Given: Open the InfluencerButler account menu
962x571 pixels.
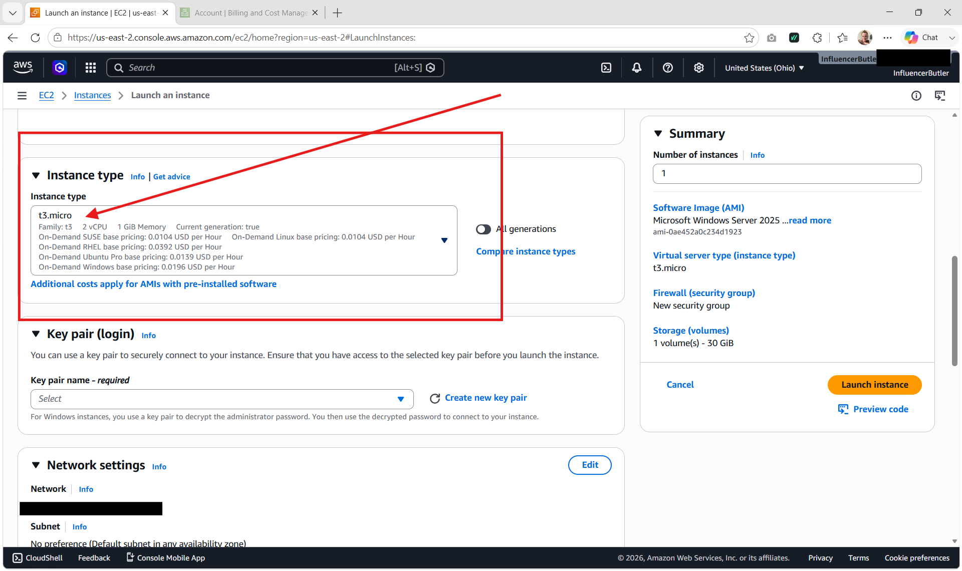Looking at the screenshot, I should tap(921, 73).
